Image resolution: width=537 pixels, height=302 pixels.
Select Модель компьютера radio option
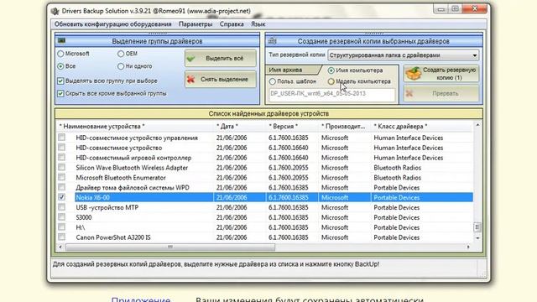click(331, 81)
